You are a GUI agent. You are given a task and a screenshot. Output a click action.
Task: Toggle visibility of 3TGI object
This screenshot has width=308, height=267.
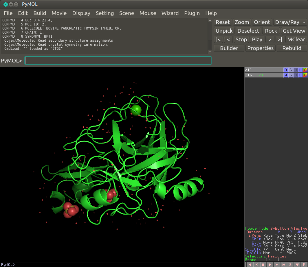pos(264,75)
